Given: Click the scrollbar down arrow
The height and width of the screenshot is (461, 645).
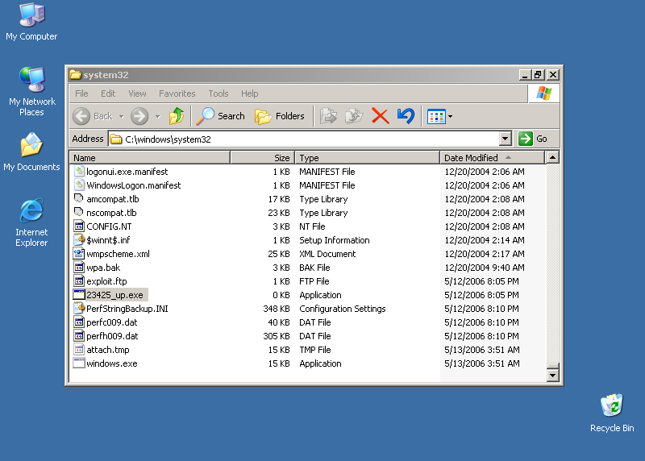Looking at the screenshot, I should pyautogui.click(x=552, y=375).
